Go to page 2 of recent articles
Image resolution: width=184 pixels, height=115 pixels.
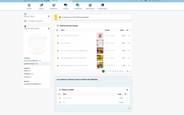(x=106, y=71)
